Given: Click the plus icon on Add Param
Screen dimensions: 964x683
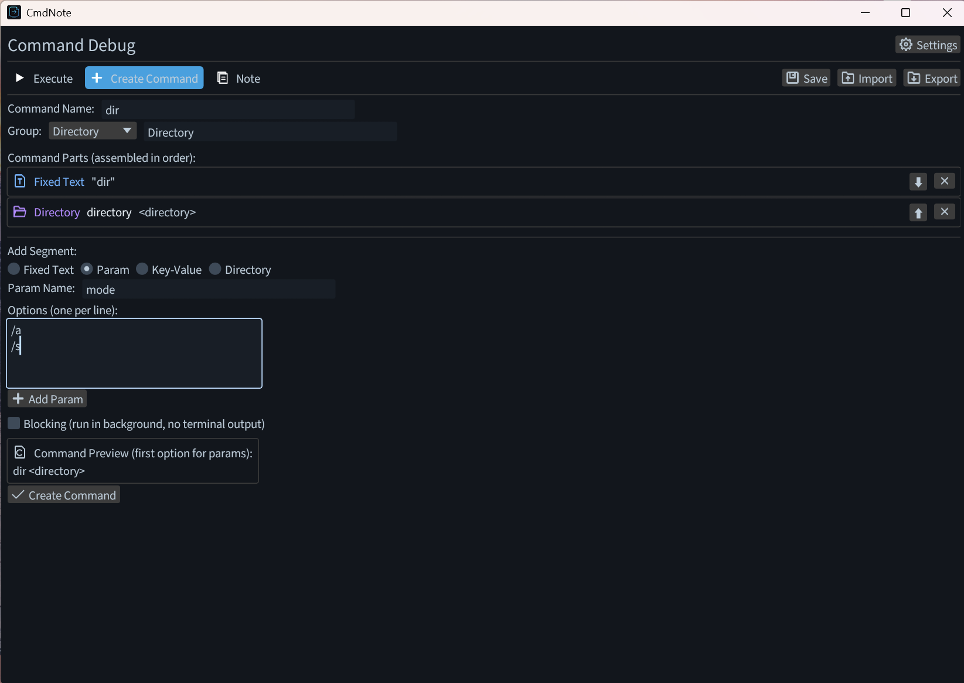Looking at the screenshot, I should [x=18, y=399].
